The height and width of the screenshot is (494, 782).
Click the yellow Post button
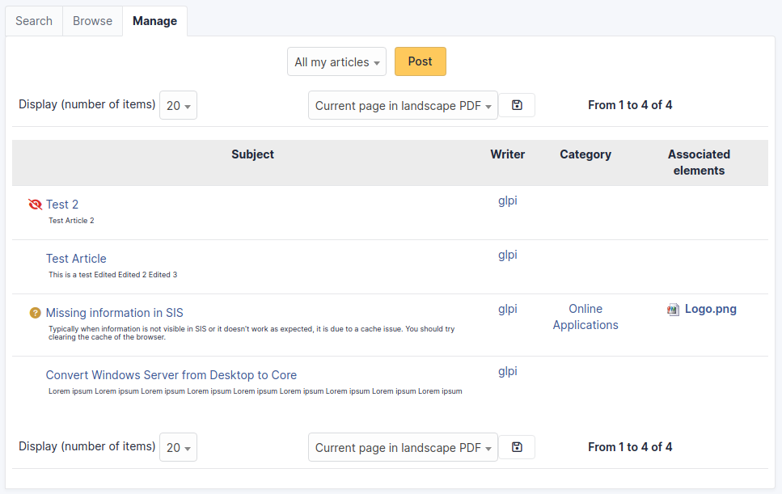coord(421,61)
